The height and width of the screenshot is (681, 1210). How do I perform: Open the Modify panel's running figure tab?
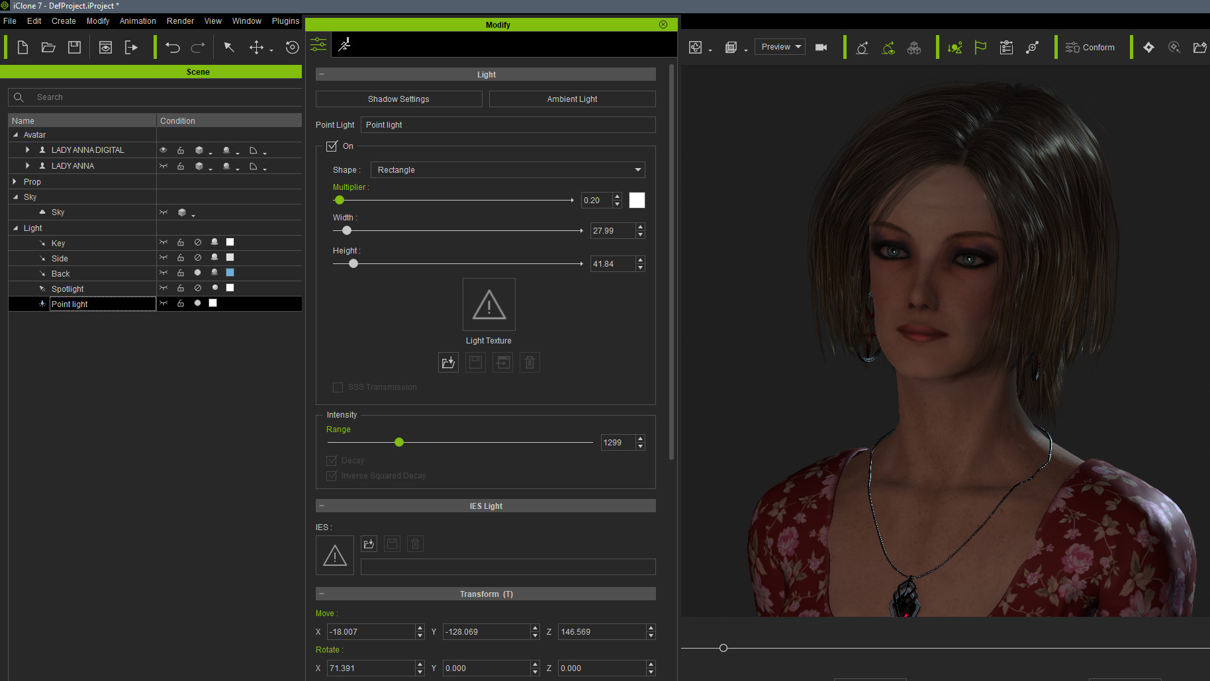coord(344,44)
